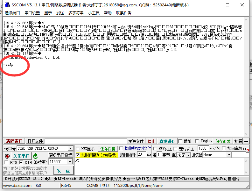Click the 保存数据 button
The image size is (252, 191).
point(108,149)
